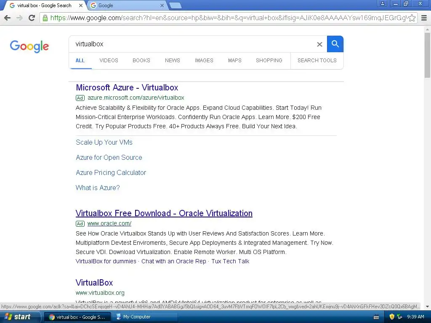Open the Tux Tech Talk sitelink

pyautogui.click(x=230, y=261)
